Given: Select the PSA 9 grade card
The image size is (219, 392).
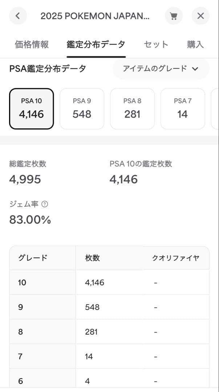Looking at the screenshot, I should tap(82, 109).
